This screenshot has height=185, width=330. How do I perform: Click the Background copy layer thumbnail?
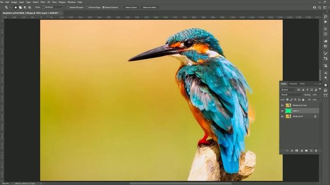point(288,105)
